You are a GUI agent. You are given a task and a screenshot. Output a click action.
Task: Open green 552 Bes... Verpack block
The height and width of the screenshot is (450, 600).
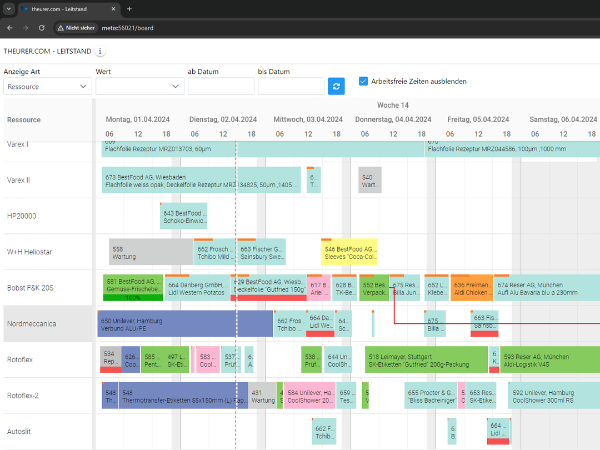374,288
